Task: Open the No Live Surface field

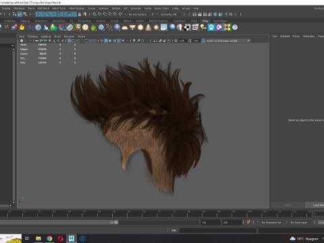Action: [138, 14]
